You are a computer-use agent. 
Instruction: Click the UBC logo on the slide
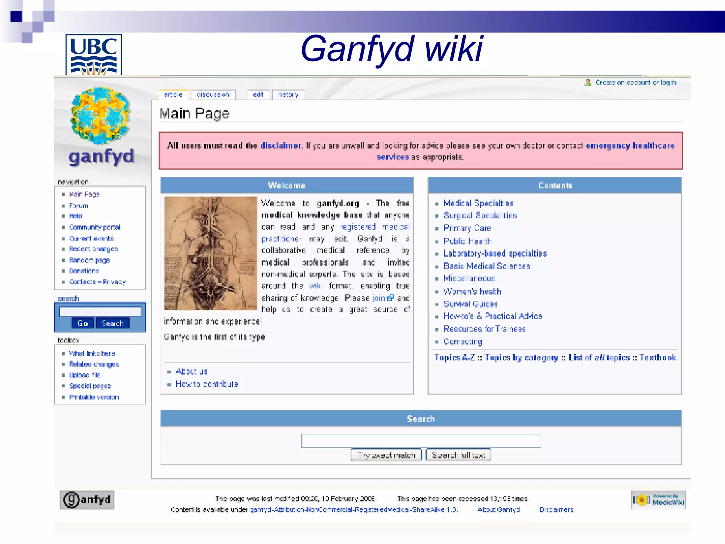tap(94, 55)
